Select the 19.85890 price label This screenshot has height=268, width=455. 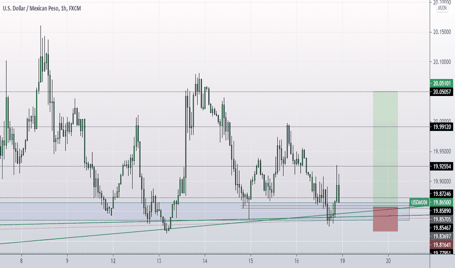[441, 211]
